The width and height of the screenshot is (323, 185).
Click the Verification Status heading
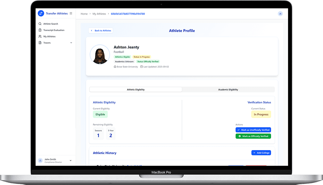point(259,102)
